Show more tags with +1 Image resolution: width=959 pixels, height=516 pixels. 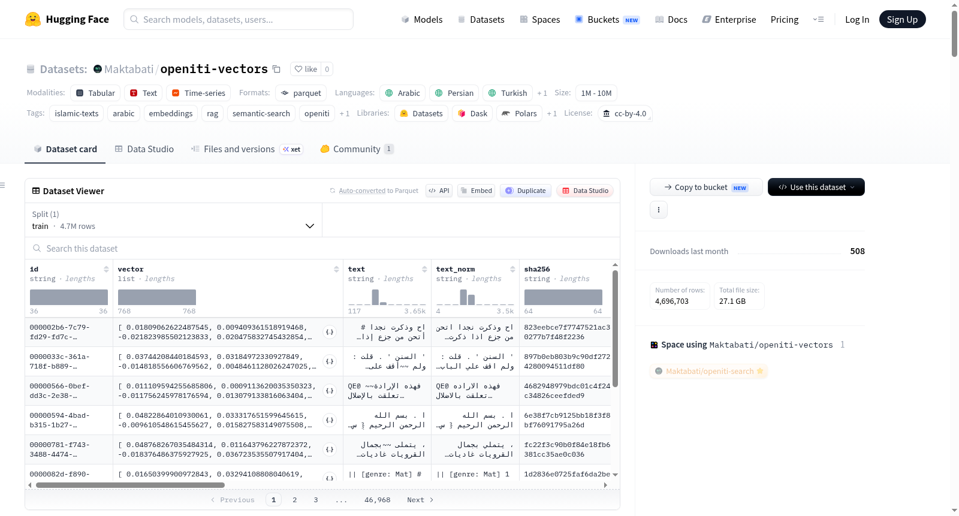(345, 114)
